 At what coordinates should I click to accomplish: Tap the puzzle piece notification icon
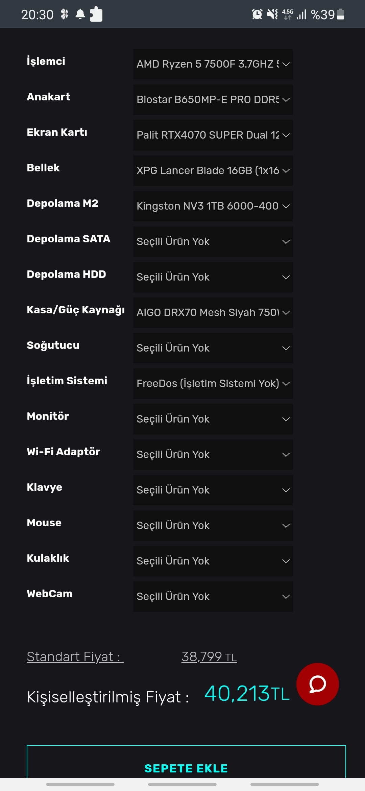96,14
